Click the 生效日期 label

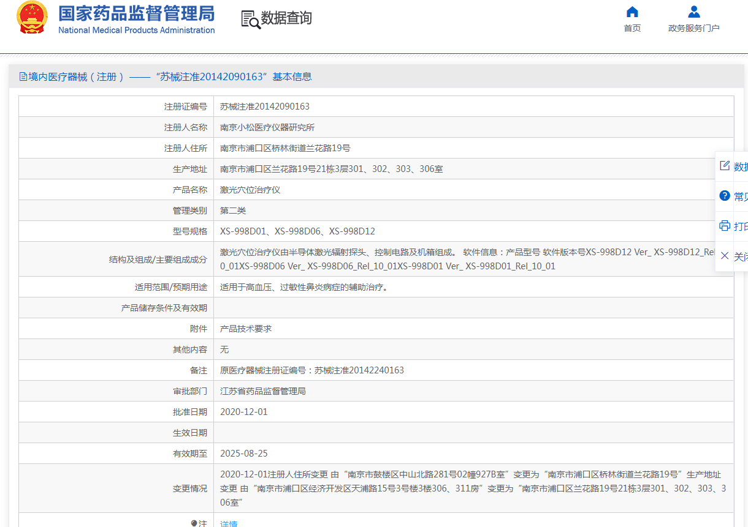pyautogui.click(x=190, y=433)
